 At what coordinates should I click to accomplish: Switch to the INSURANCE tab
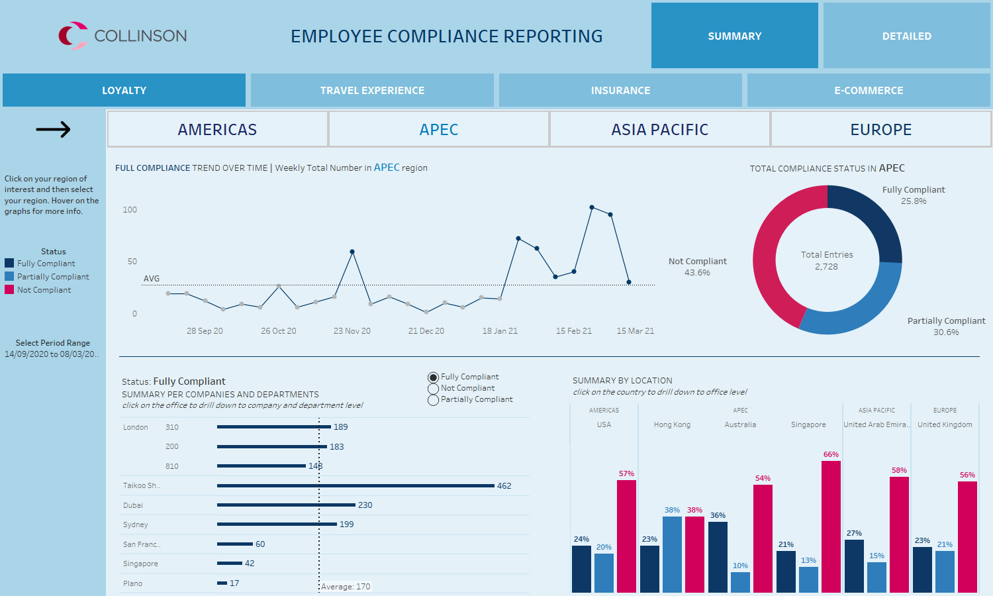click(x=620, y=90)
